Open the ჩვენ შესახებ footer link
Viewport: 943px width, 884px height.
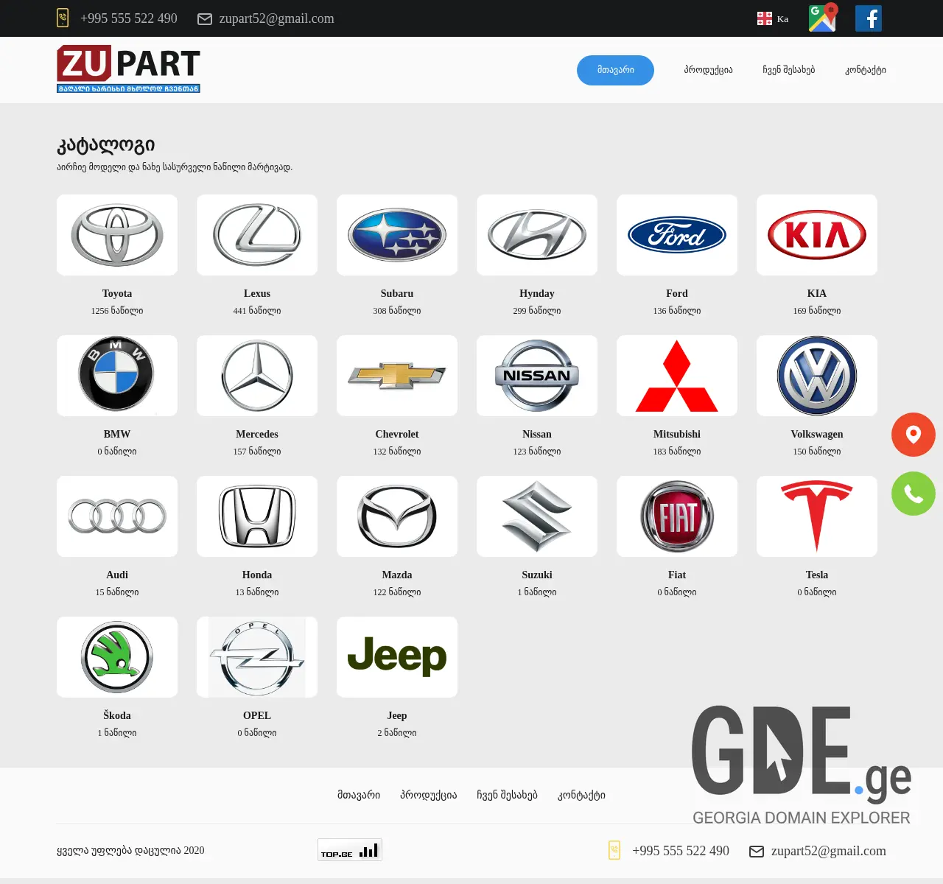507,795
